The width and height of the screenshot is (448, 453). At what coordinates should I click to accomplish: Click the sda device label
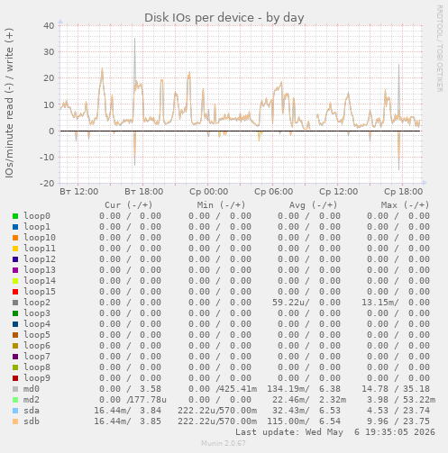32,411
